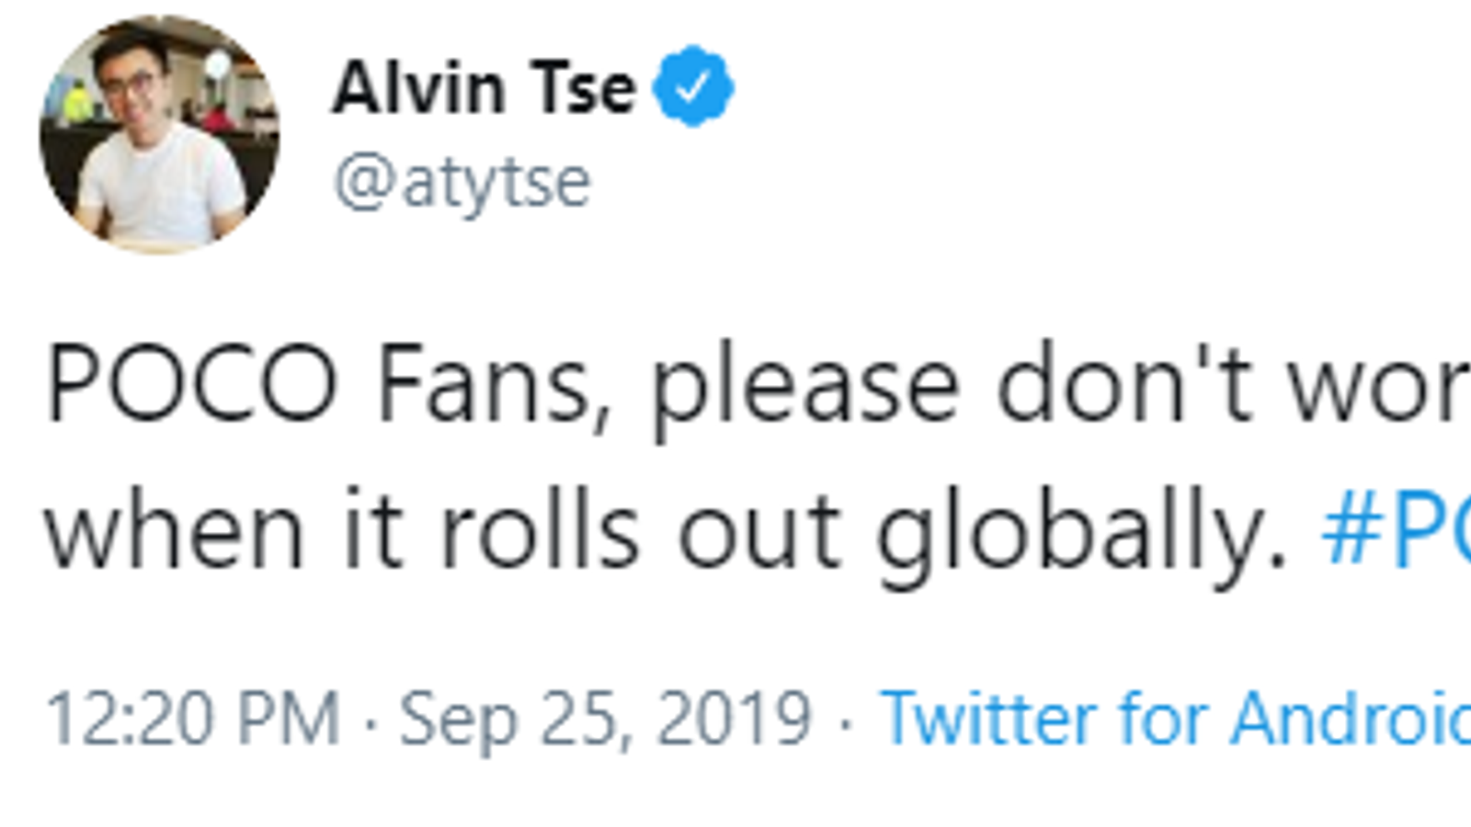The image size is (1471, 827).
Task: Click the word "it" in the tweet
Action: click(372, 533)
